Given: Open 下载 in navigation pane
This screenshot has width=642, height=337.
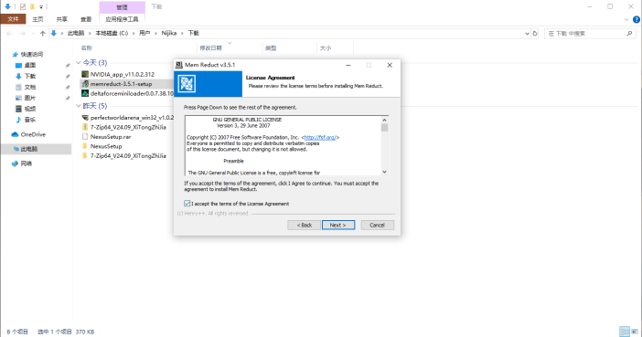Looking at the screenshot, I should coord(30,76).
